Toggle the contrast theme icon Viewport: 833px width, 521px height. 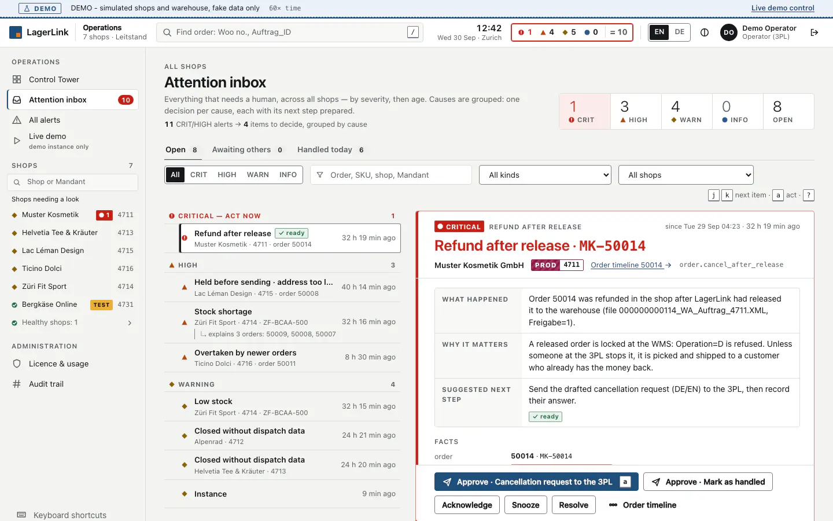click(x=704, y=32)
